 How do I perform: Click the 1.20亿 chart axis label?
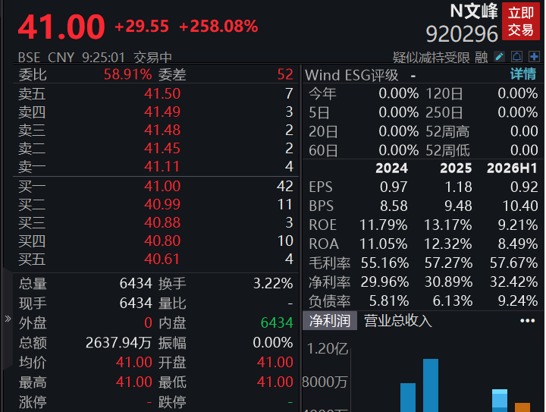tap(327, 348)
